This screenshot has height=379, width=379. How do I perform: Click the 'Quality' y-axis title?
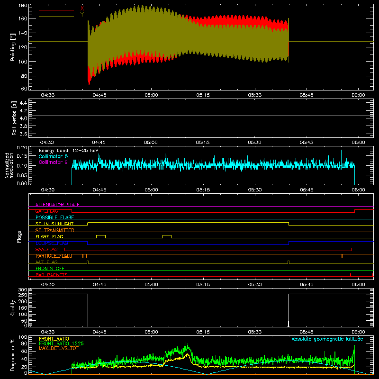(13, 307)
